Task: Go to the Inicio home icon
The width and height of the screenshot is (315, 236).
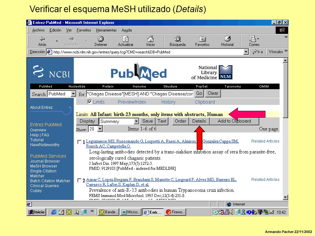Action: 150,41
